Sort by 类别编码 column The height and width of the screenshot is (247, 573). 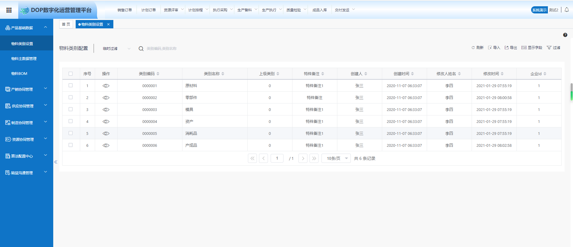tap(158, 74)
